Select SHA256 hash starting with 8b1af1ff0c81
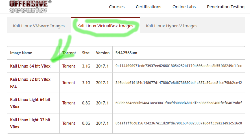Screen dimensions: 251x134 click(179, 123)
